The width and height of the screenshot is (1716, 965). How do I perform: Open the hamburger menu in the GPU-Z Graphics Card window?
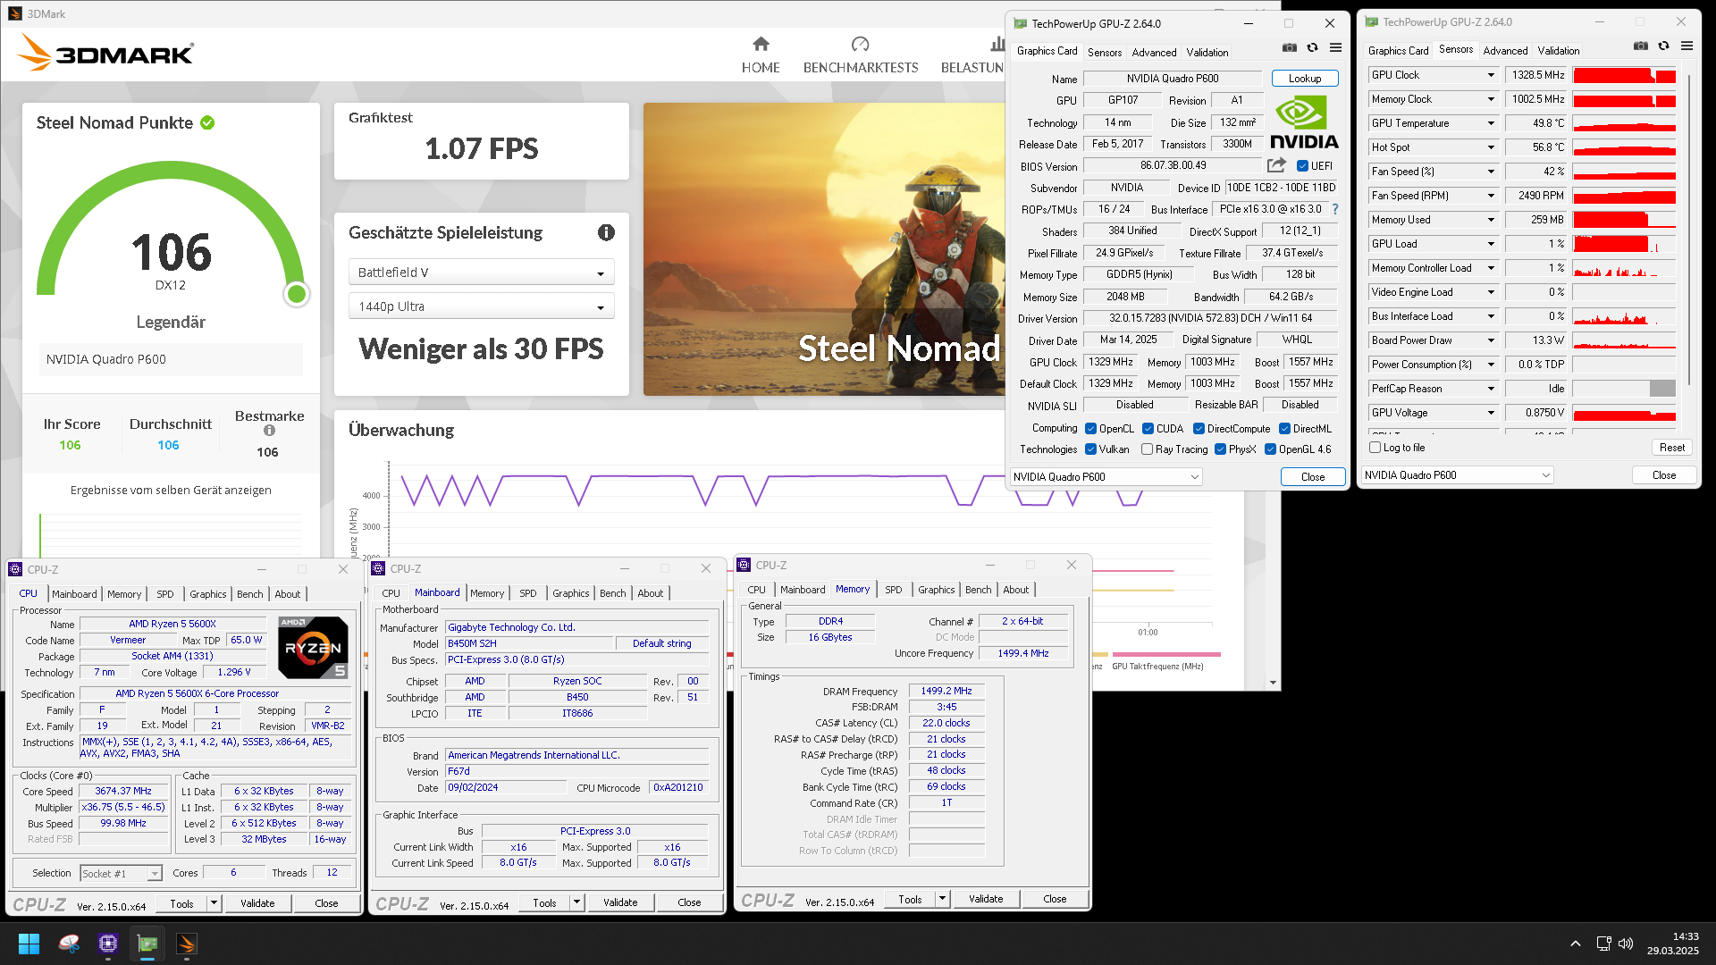(x=1335, y=47)
